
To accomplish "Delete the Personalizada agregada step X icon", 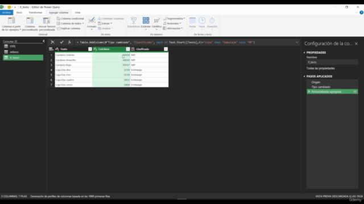I will pos(309,92).
